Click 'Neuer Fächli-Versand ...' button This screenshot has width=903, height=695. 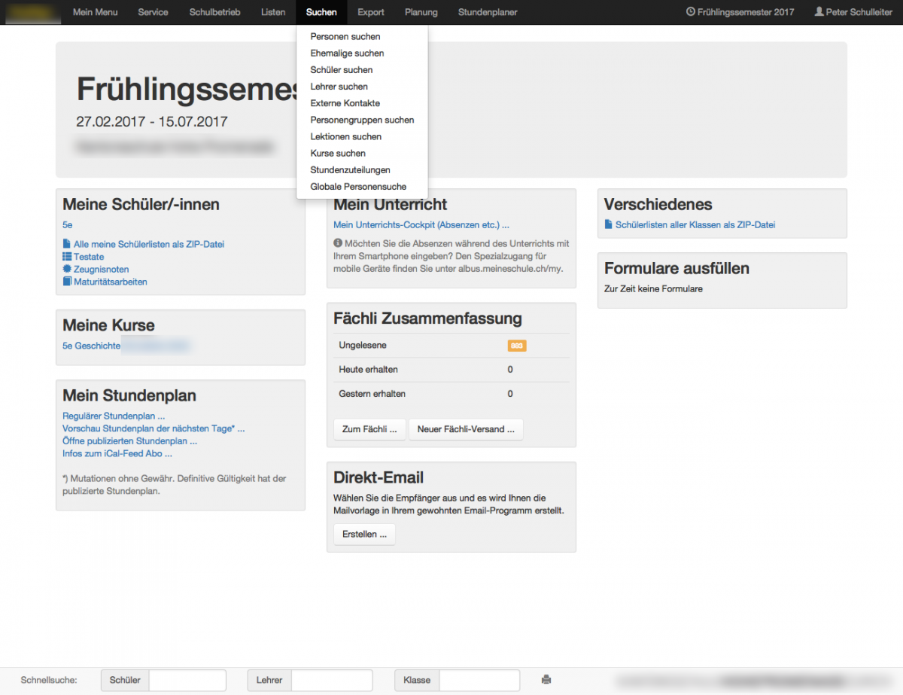[x=466, y=429]
